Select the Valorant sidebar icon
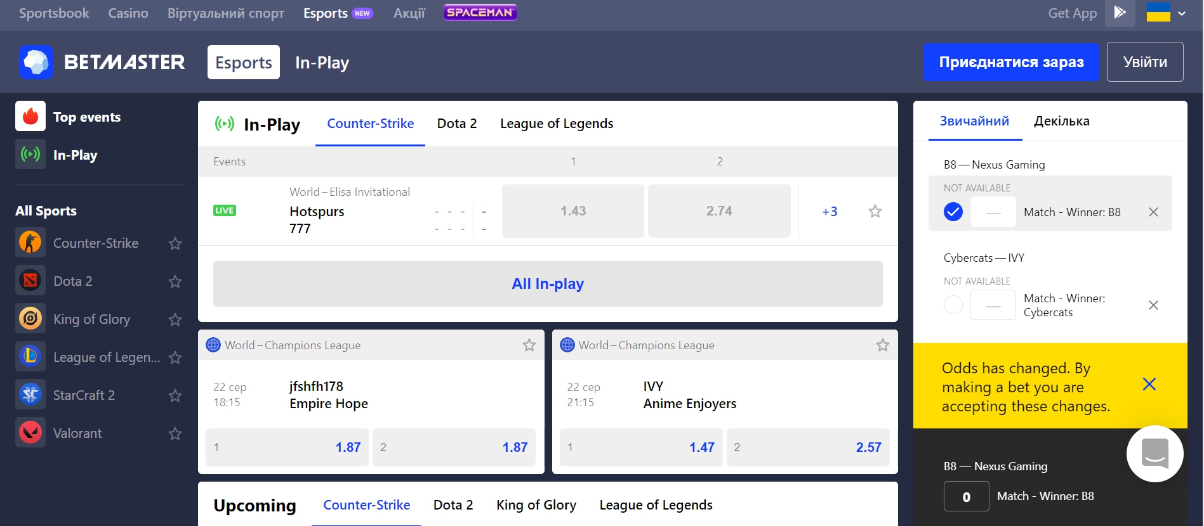Viewport: 1204px width, 526px height. tap(30, 433)
